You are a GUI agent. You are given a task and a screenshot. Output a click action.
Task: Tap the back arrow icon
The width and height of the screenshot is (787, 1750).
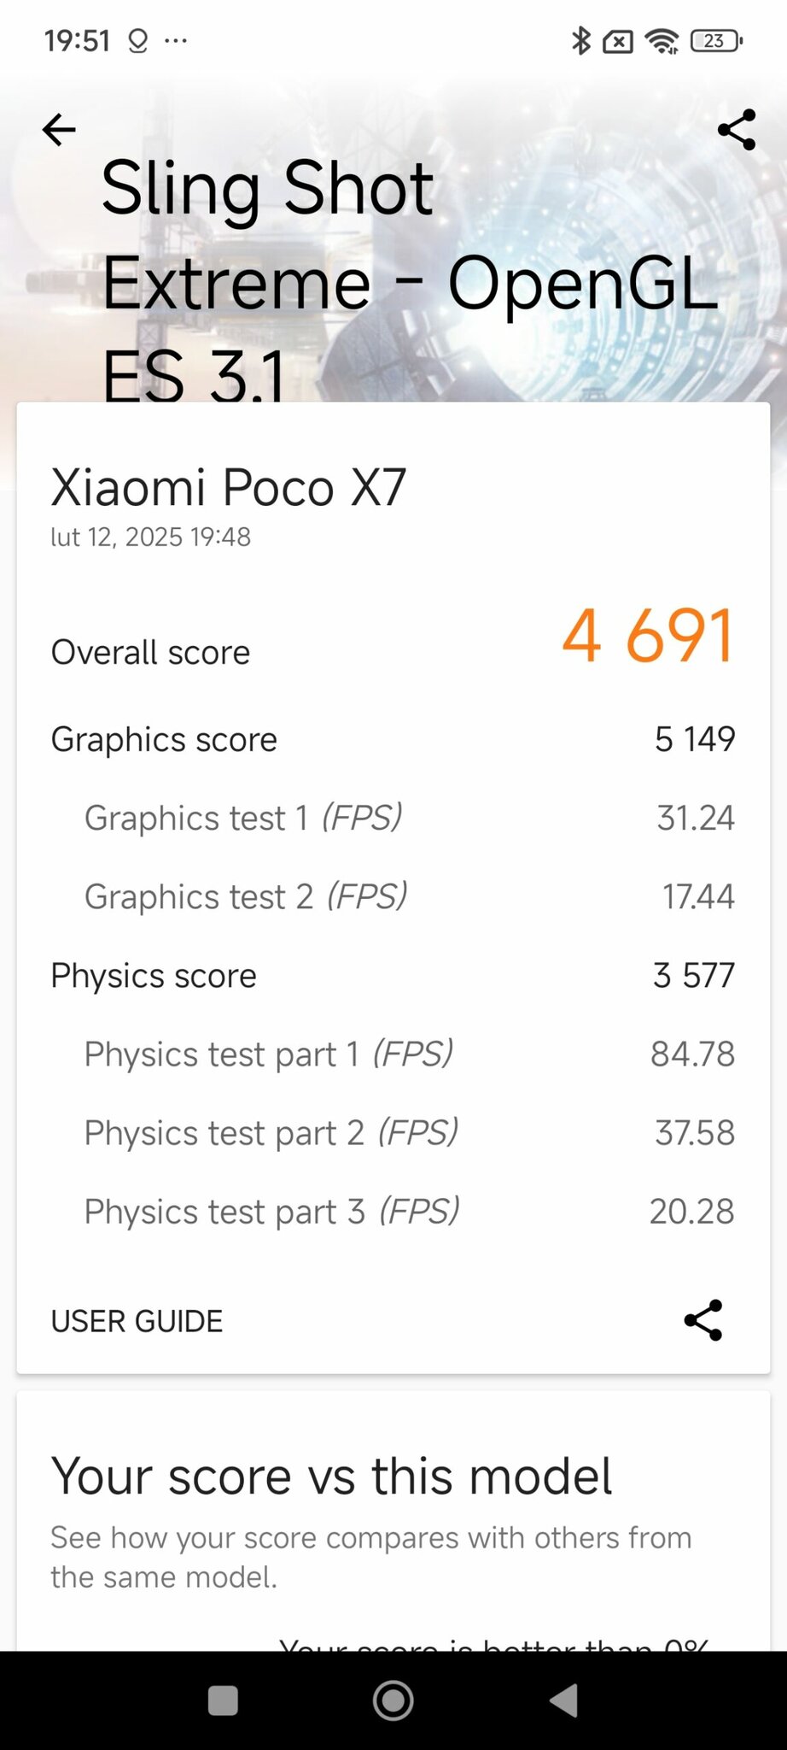[x=59, y=130]
